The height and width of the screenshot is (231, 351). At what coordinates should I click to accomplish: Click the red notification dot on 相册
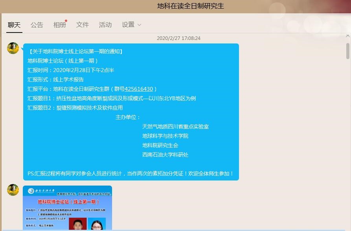[x=66, y=20]
